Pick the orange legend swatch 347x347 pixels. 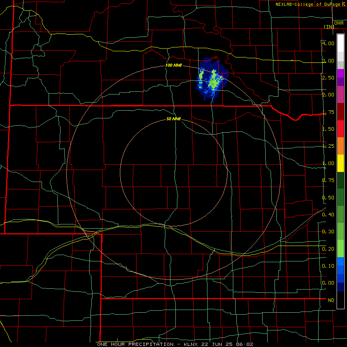(340, 146)
